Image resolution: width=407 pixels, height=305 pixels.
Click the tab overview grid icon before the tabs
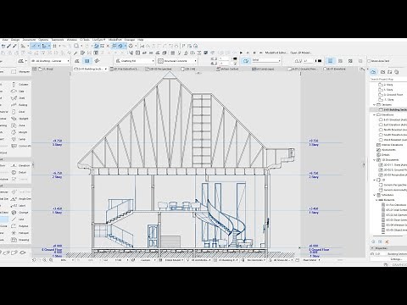click(35, 69)
